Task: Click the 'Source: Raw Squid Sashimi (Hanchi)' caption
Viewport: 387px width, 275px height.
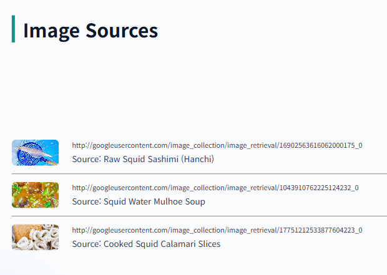Action: click(143, 159)
